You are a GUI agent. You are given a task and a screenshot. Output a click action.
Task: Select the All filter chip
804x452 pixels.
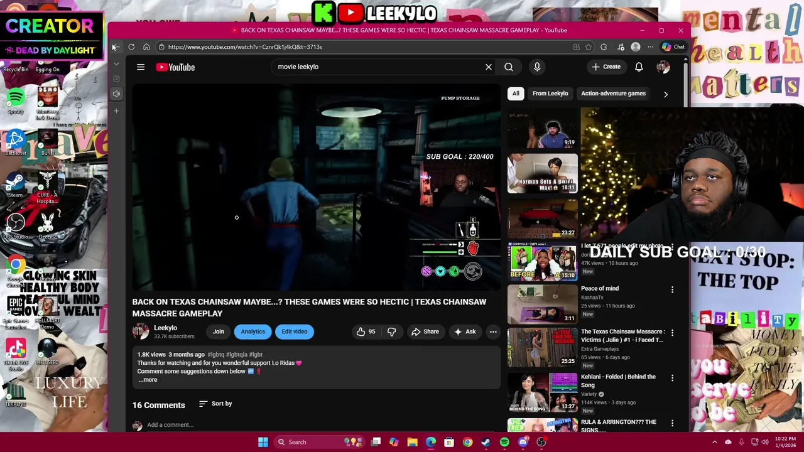pos(516,94)
